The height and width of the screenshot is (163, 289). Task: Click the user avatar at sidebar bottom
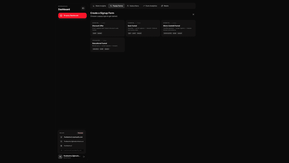[x=60, y=157]
